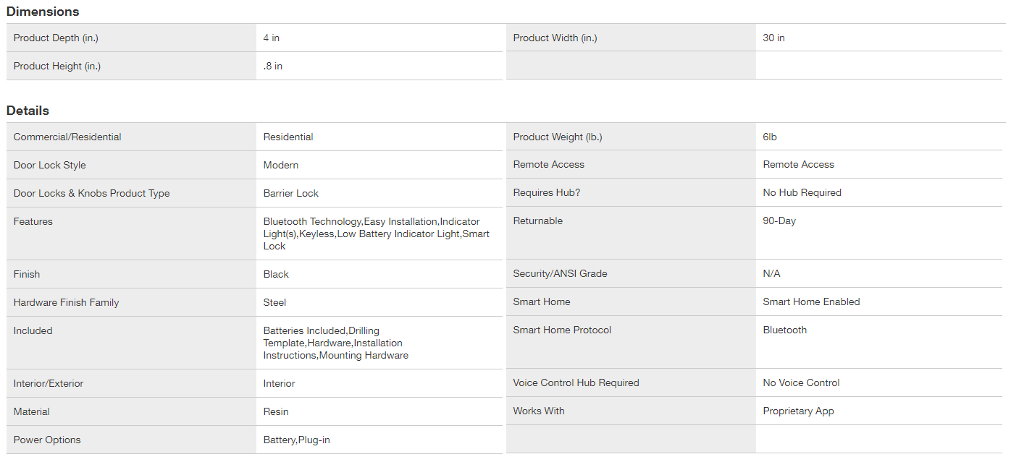The height and width of the screenshot is (462, 1011).
Task: Click the Features row label
Action: 33,221
